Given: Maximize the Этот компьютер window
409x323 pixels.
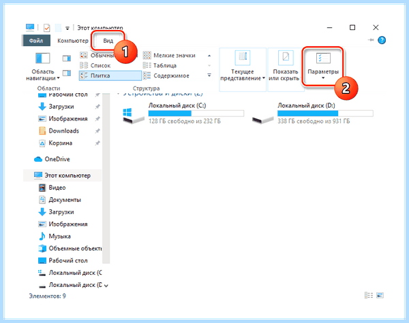Looking at the screenshot, I should pos(352,27).
